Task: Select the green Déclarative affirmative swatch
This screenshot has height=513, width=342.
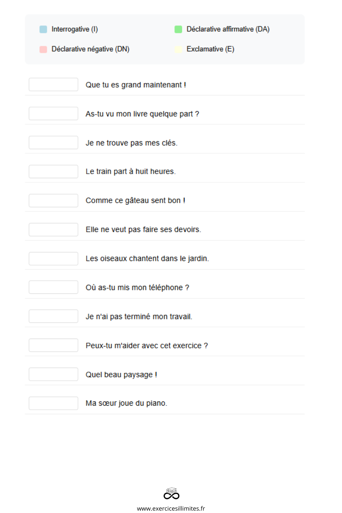Action: (178, 29)
